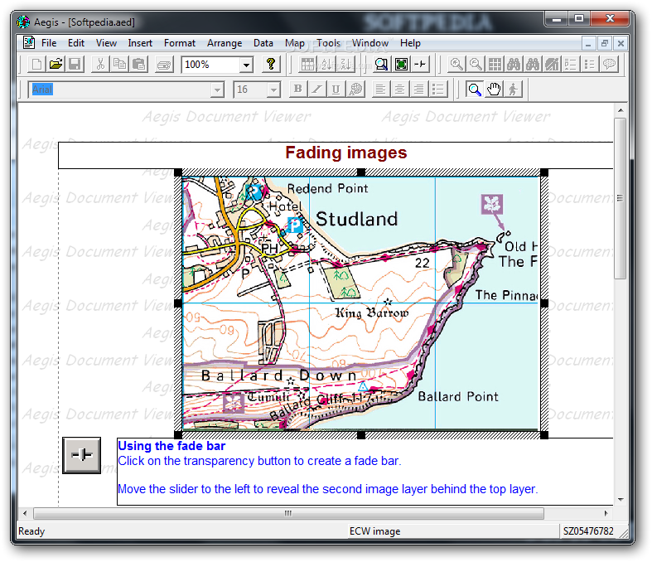Click the Fading images title heading
652x562 pixels.
[x=346, y=153]
